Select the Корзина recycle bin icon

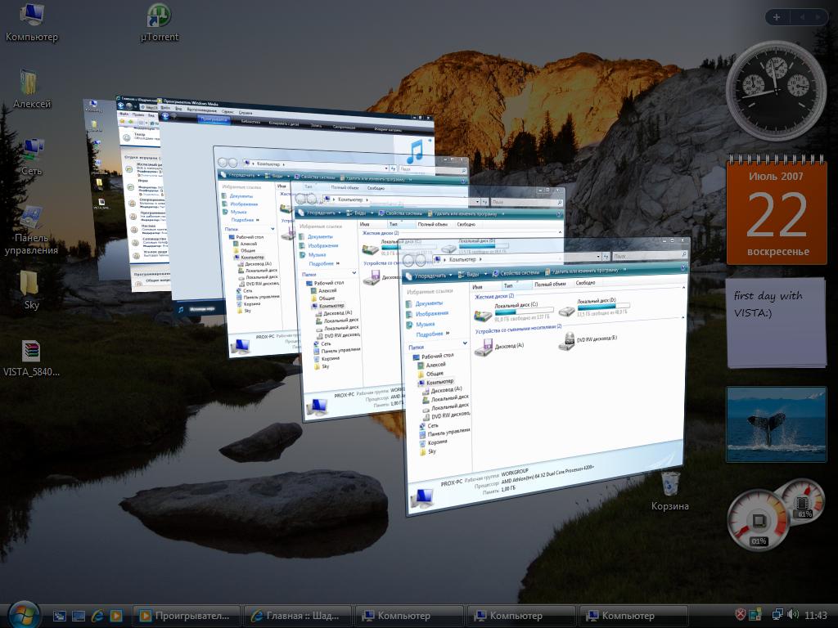(x=669, y=491)
